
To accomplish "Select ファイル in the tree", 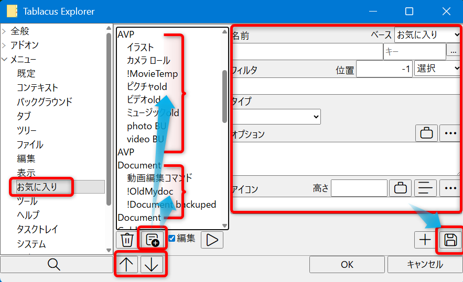I will coord(30,144).
